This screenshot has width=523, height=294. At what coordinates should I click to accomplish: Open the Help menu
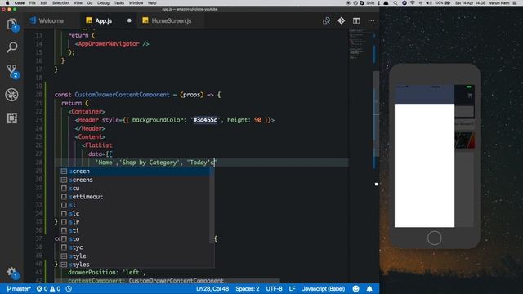[x=152, y=3]
